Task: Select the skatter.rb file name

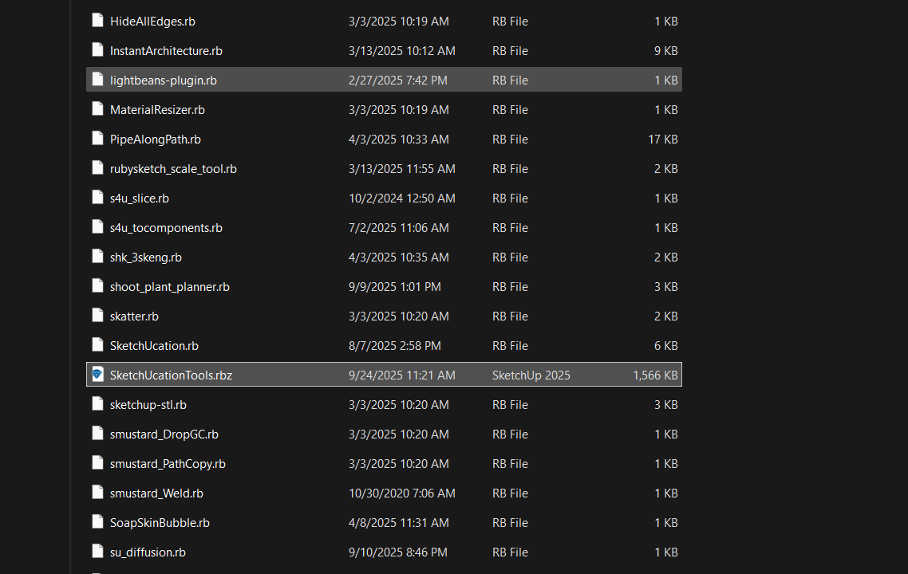Action: point(134,316)
